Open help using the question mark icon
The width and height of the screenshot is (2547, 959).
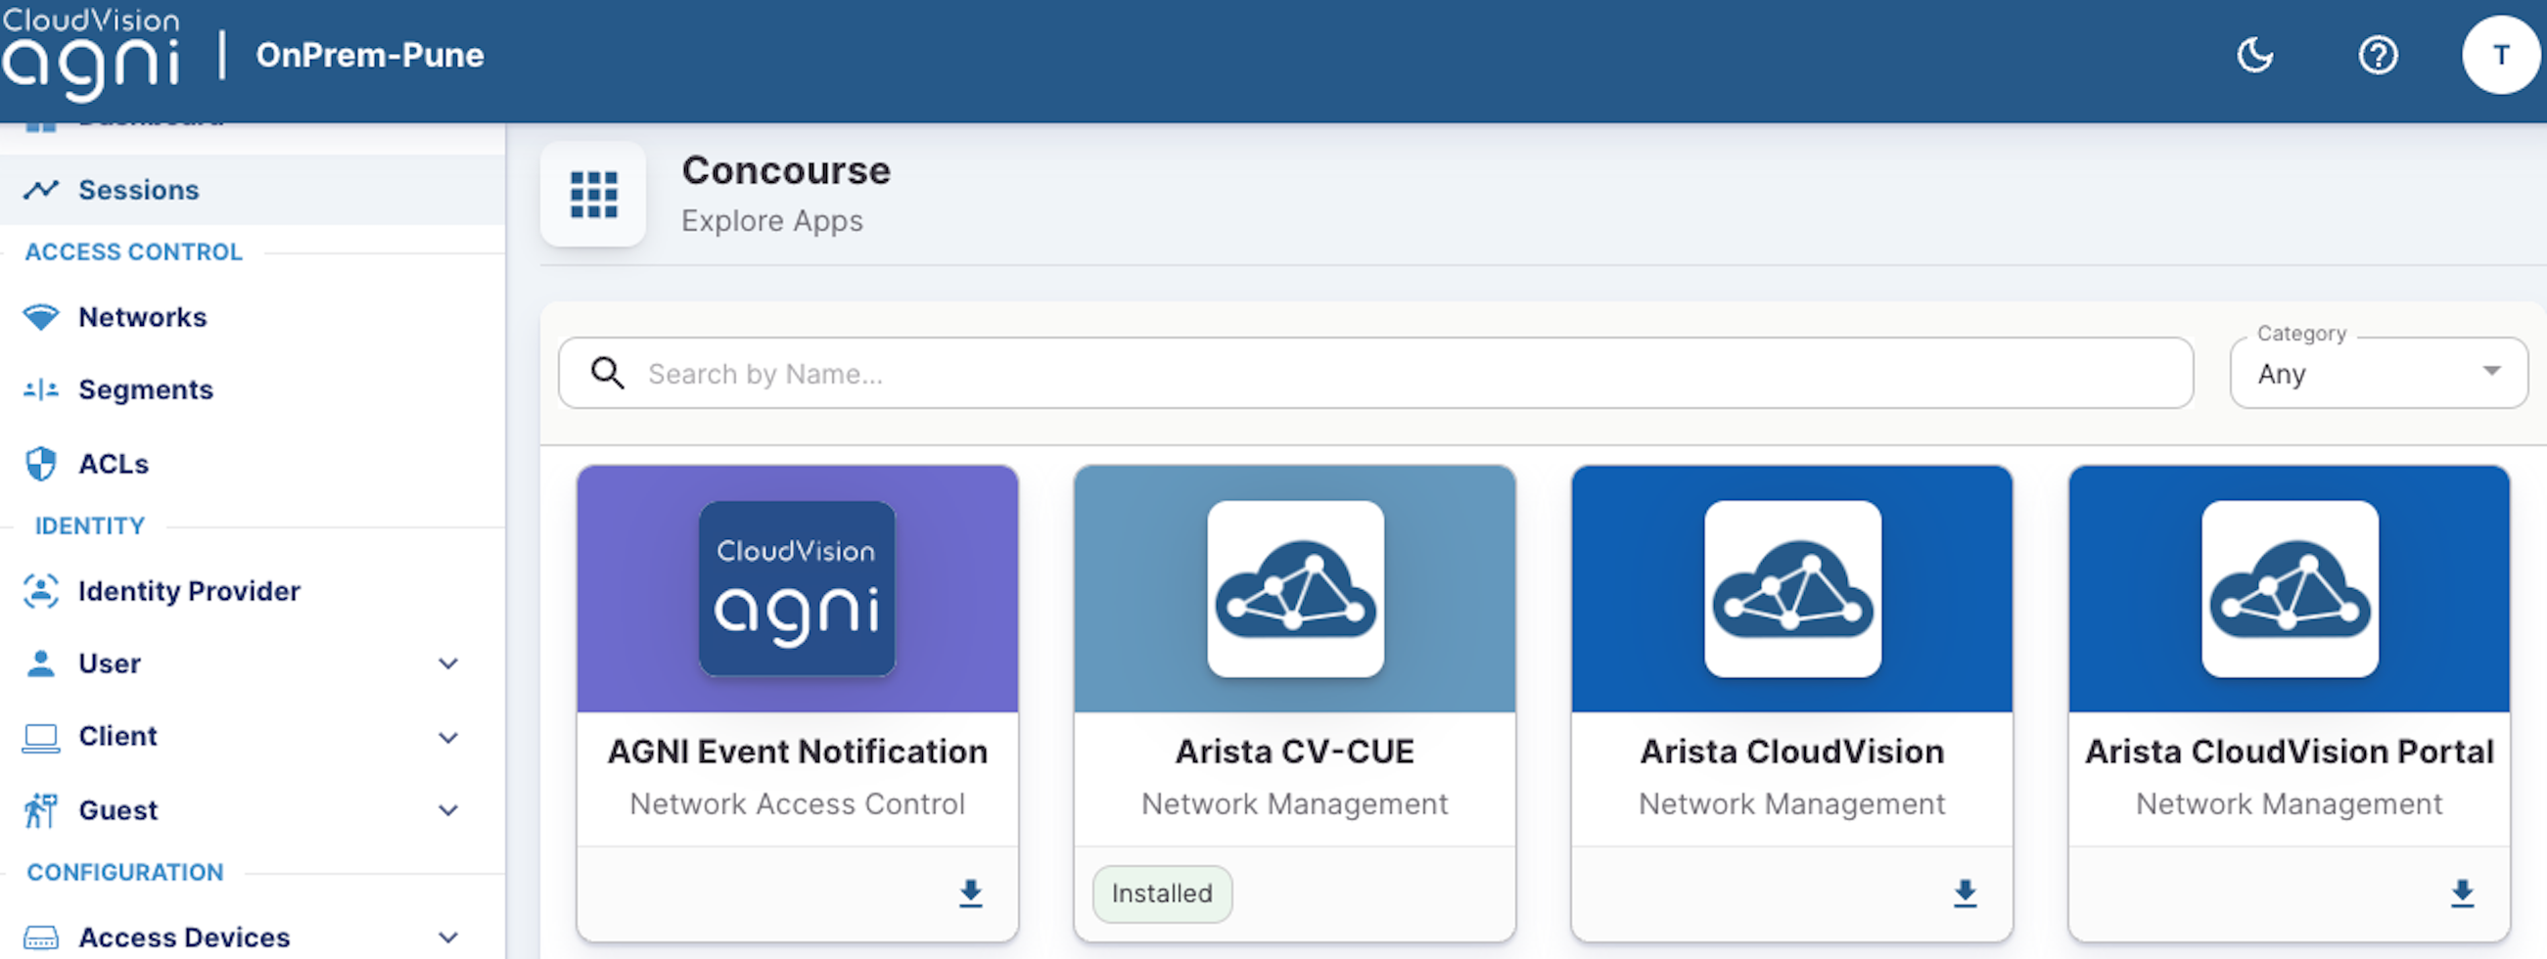coord(2379,56)
